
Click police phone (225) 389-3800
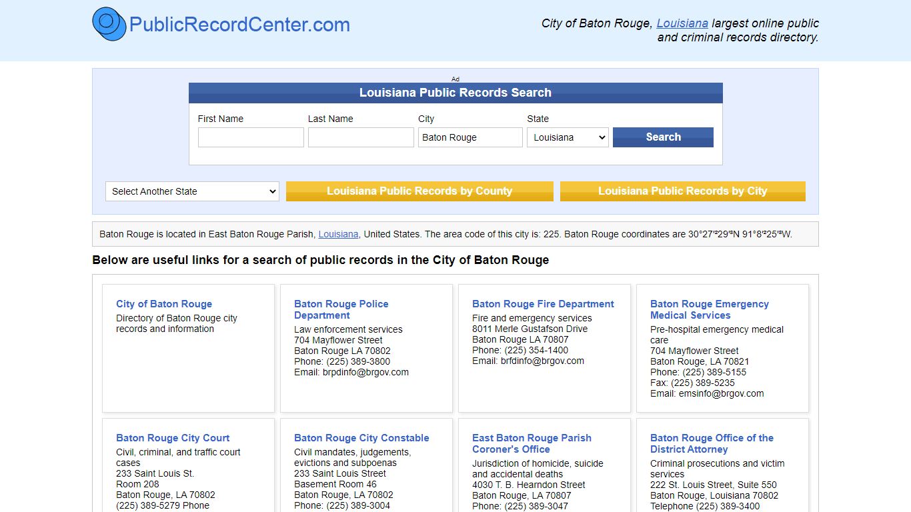358,361
